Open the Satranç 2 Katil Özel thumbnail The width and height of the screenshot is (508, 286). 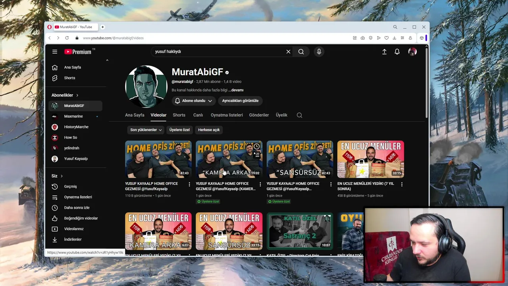(x=300, y=231)
